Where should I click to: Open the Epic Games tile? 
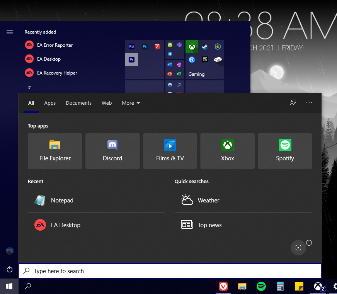[205, 59]
